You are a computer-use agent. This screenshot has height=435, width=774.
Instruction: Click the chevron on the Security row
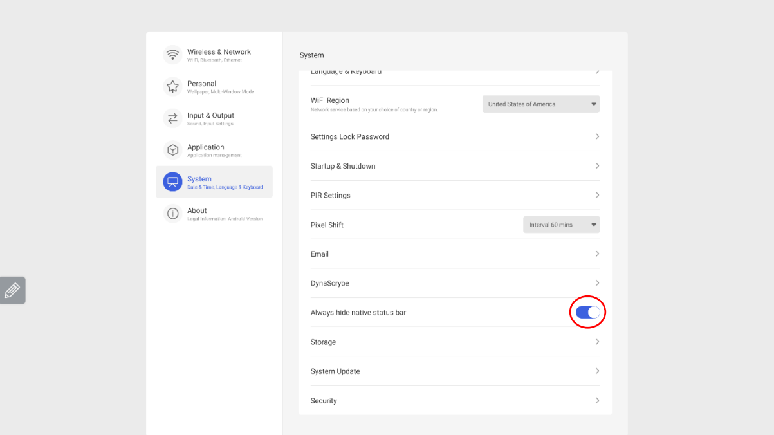597,400
